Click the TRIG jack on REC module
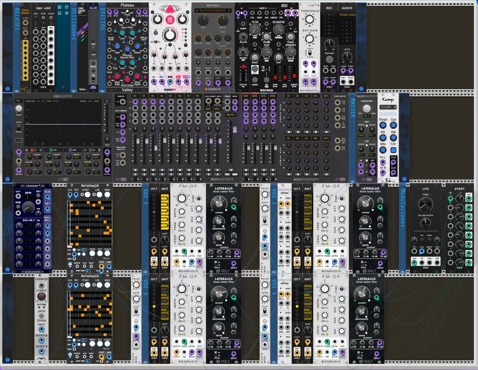Viewport: 478px width, 370px height. pyautogui.click(x=333, y=70)
